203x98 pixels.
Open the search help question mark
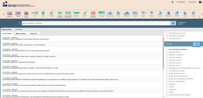click(x=19, y=23)
